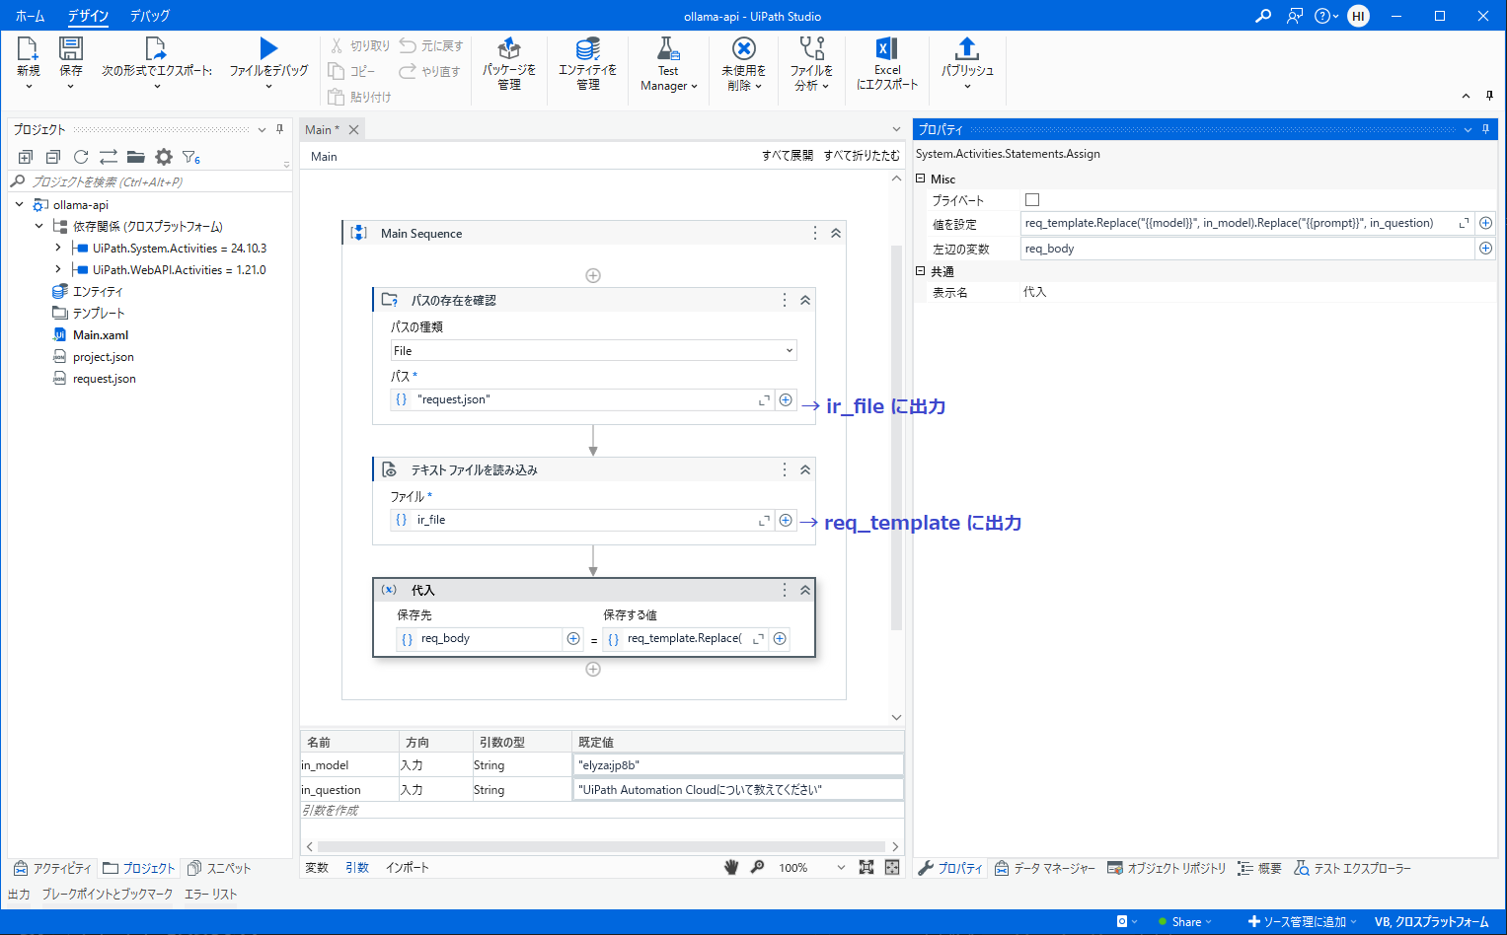Click the search magnifier in title bar

[1262, 16]
